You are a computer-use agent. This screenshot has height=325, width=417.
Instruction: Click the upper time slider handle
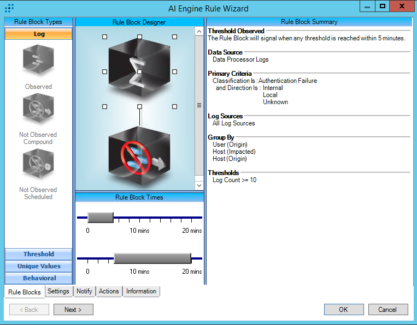(x=101, y=218)
